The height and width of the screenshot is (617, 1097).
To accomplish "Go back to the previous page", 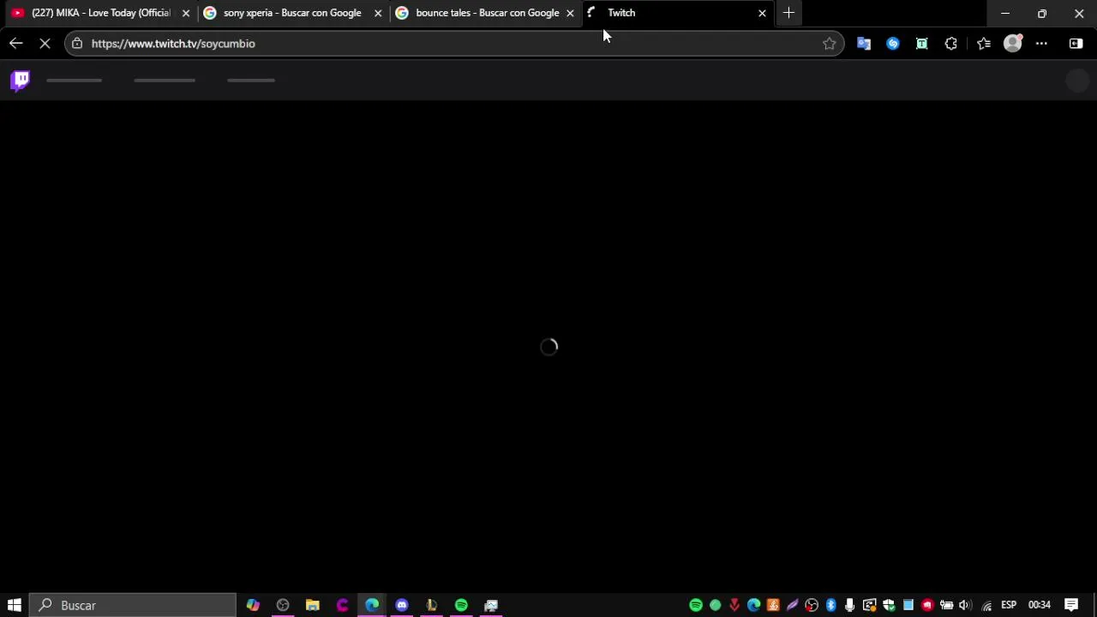I will tap(16, 43).
